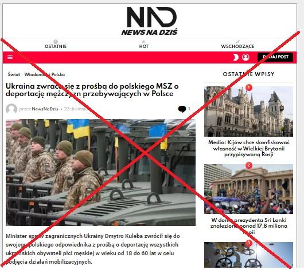The height and width of the screenshot is (270, 304).
Task: Open the user account icon
Action: (245, 57)
